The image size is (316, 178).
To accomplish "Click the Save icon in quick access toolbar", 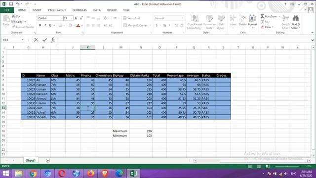I will (x=11, y=4).
